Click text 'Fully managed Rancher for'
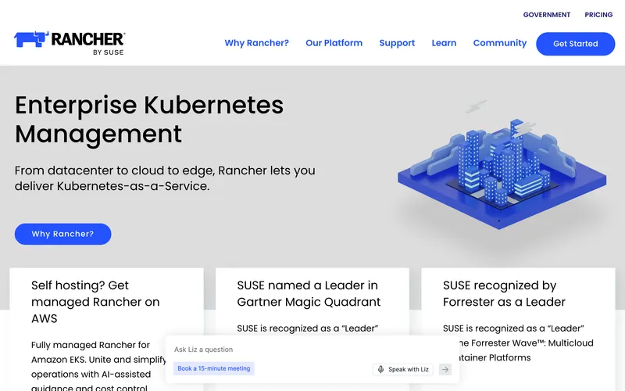Viewport: 625px width, 391px height. [91, 345]
